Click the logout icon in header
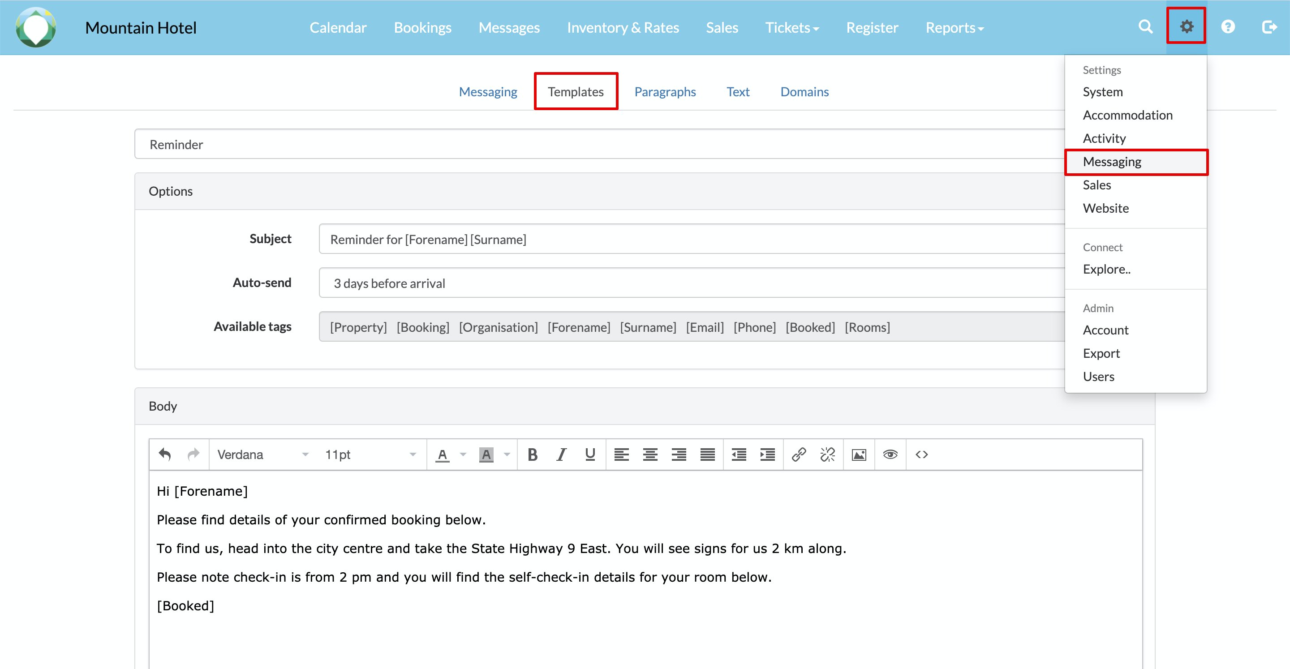Screen dimensions: 1290x669 point(1269,26)
